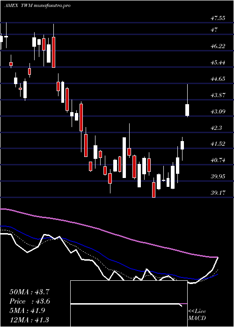
Task: Select the 44.65 price axis label
Action: [218, 79]
